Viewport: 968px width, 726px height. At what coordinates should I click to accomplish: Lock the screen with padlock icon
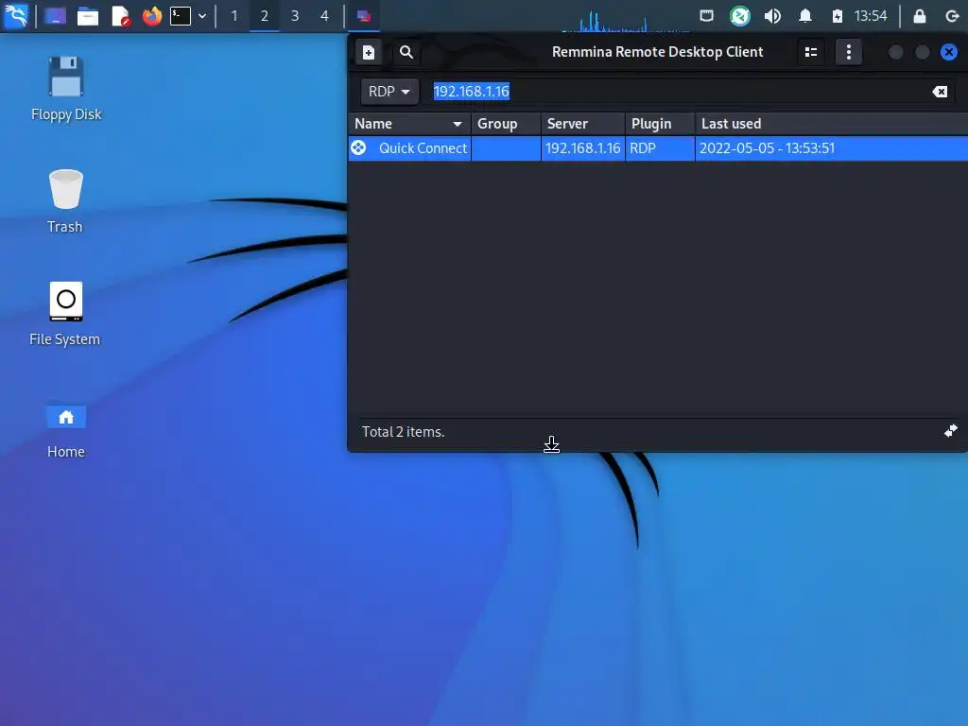919,16
